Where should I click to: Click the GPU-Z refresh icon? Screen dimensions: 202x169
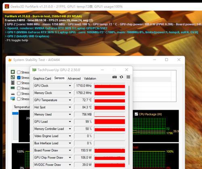(x=121, y=77)
